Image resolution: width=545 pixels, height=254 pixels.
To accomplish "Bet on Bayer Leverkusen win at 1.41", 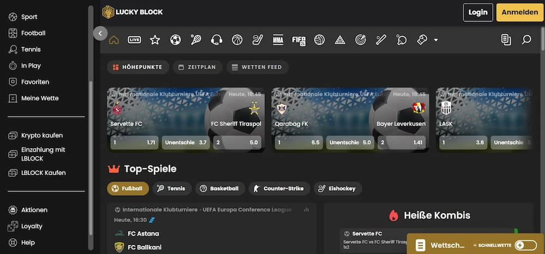I will point(402,142).
